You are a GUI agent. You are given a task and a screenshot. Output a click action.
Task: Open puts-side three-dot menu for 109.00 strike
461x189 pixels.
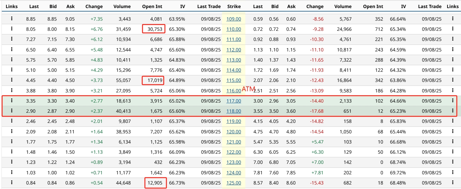tap(453, 19)
